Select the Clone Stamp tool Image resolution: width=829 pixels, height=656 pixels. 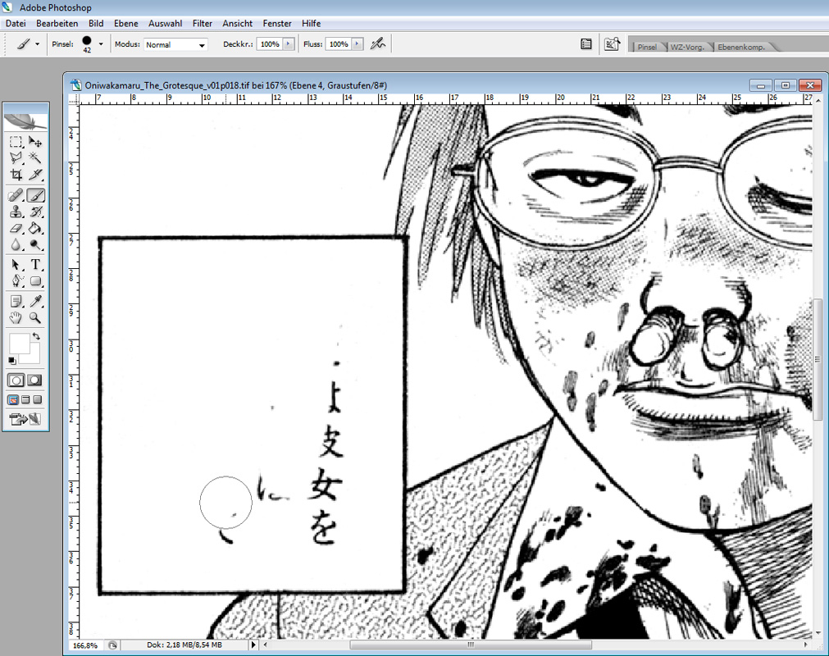(x=16, y=212)
